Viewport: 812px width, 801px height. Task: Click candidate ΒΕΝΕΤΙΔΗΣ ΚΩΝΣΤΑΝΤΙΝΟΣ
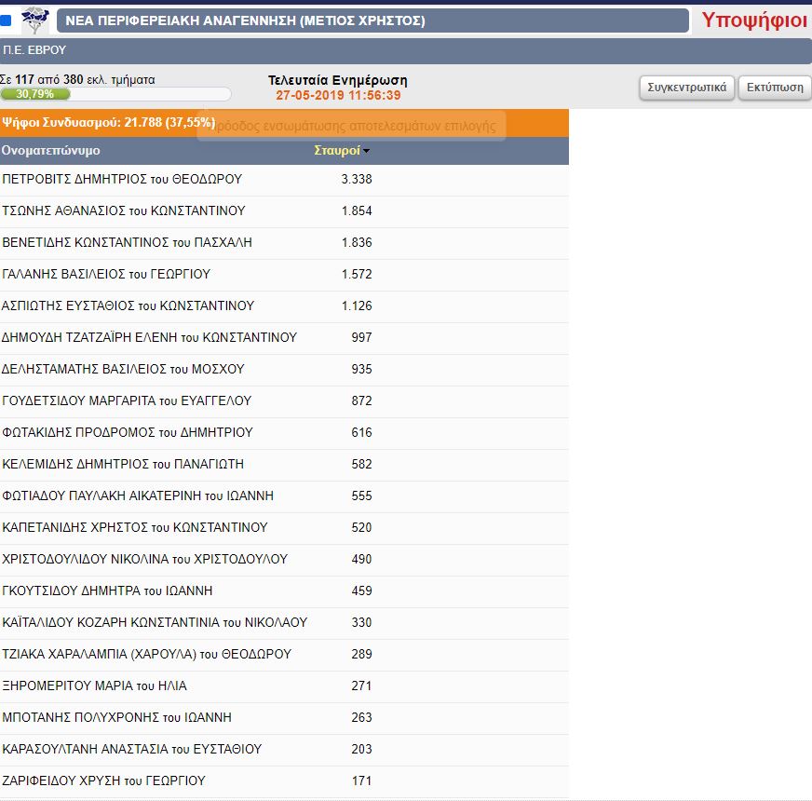[x=127, y=242]
